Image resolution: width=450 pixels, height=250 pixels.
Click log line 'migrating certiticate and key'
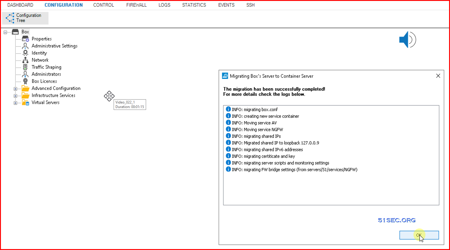tap(263, 156)
